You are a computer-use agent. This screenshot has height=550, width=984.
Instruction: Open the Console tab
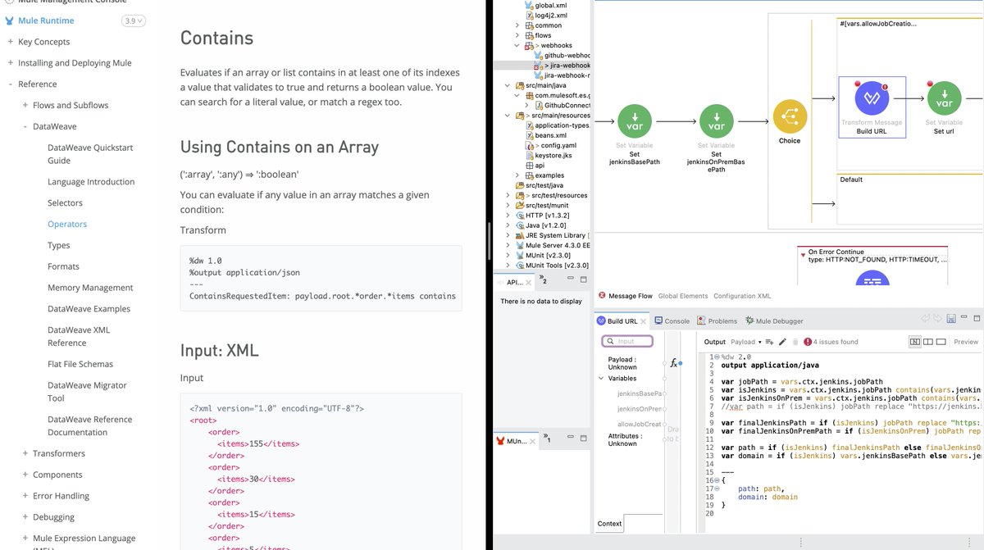[x=672, y=321]
